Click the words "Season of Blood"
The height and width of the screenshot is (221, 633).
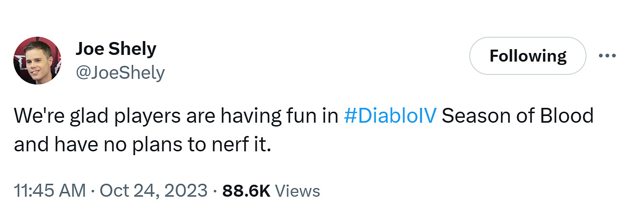tap(517, 116)
